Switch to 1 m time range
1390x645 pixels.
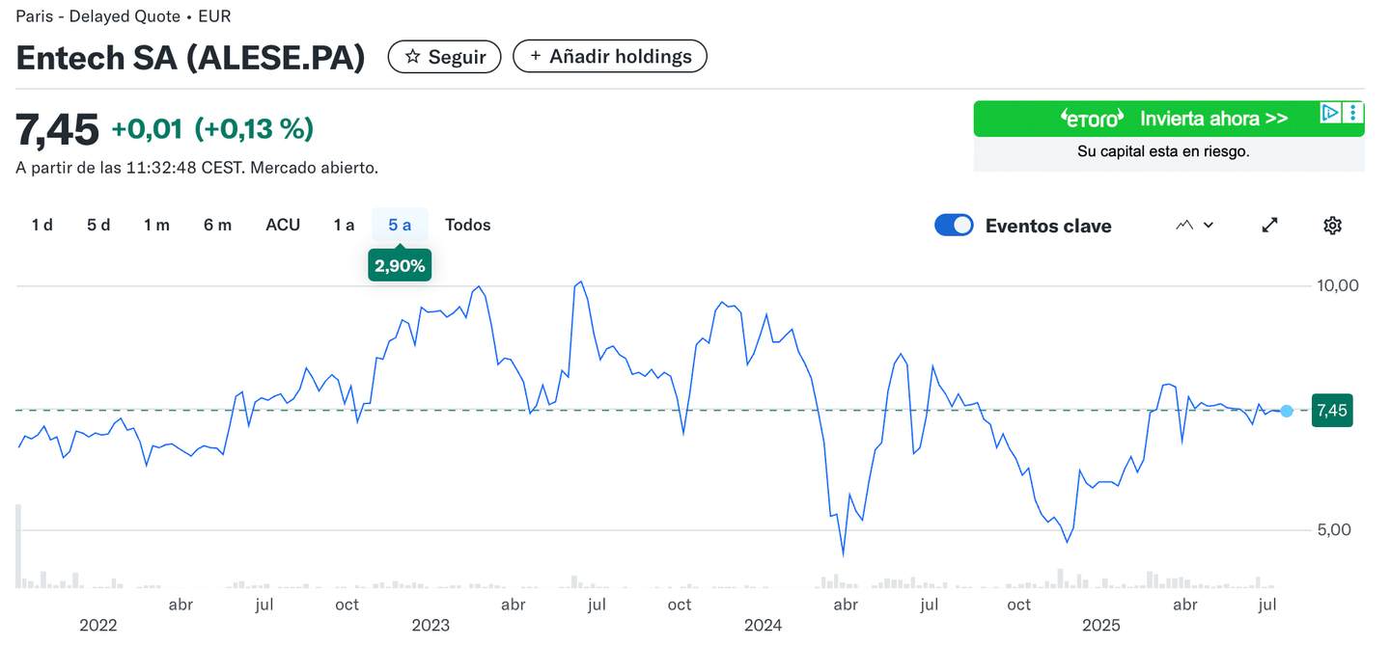point(156,225)
